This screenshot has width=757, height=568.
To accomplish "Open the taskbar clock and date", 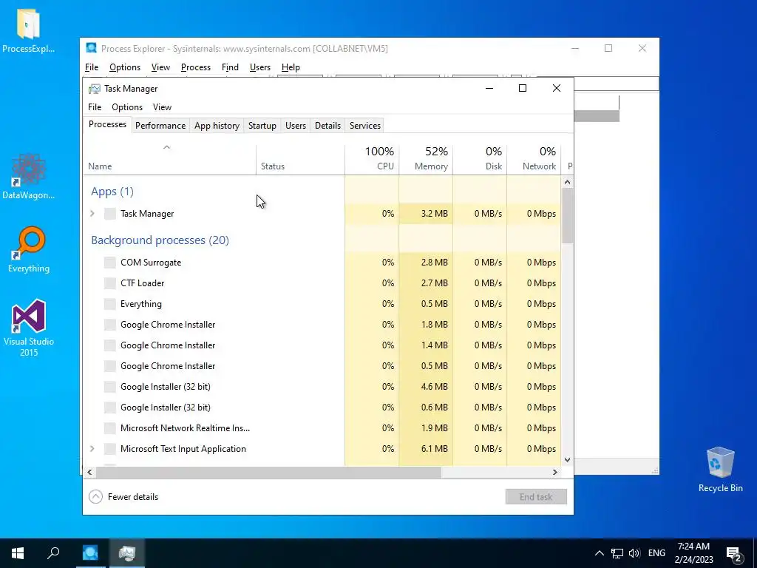I will point(693,553).
